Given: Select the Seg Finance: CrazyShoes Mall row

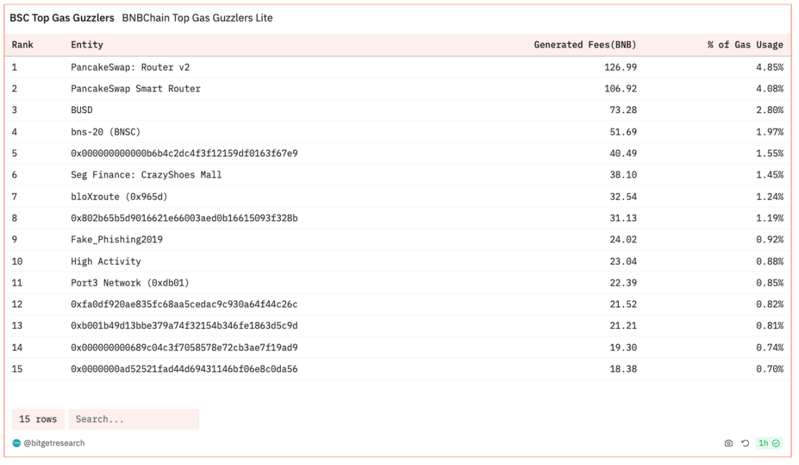Looking at the screenshot, I should (x=146, y=175).
